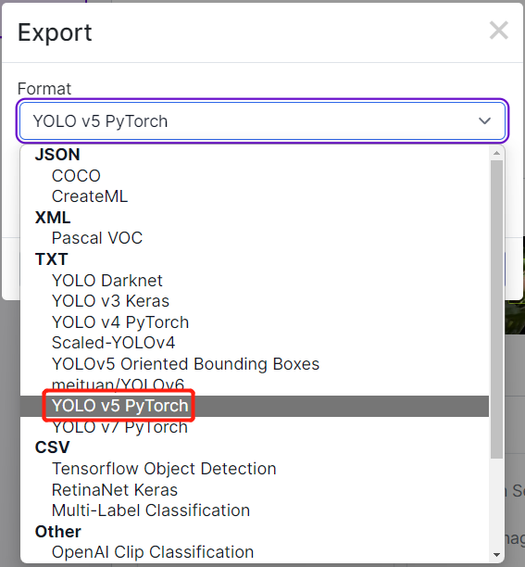Select the COCO format option
This screenshot has width=525, height=567.
pos(255,176)
